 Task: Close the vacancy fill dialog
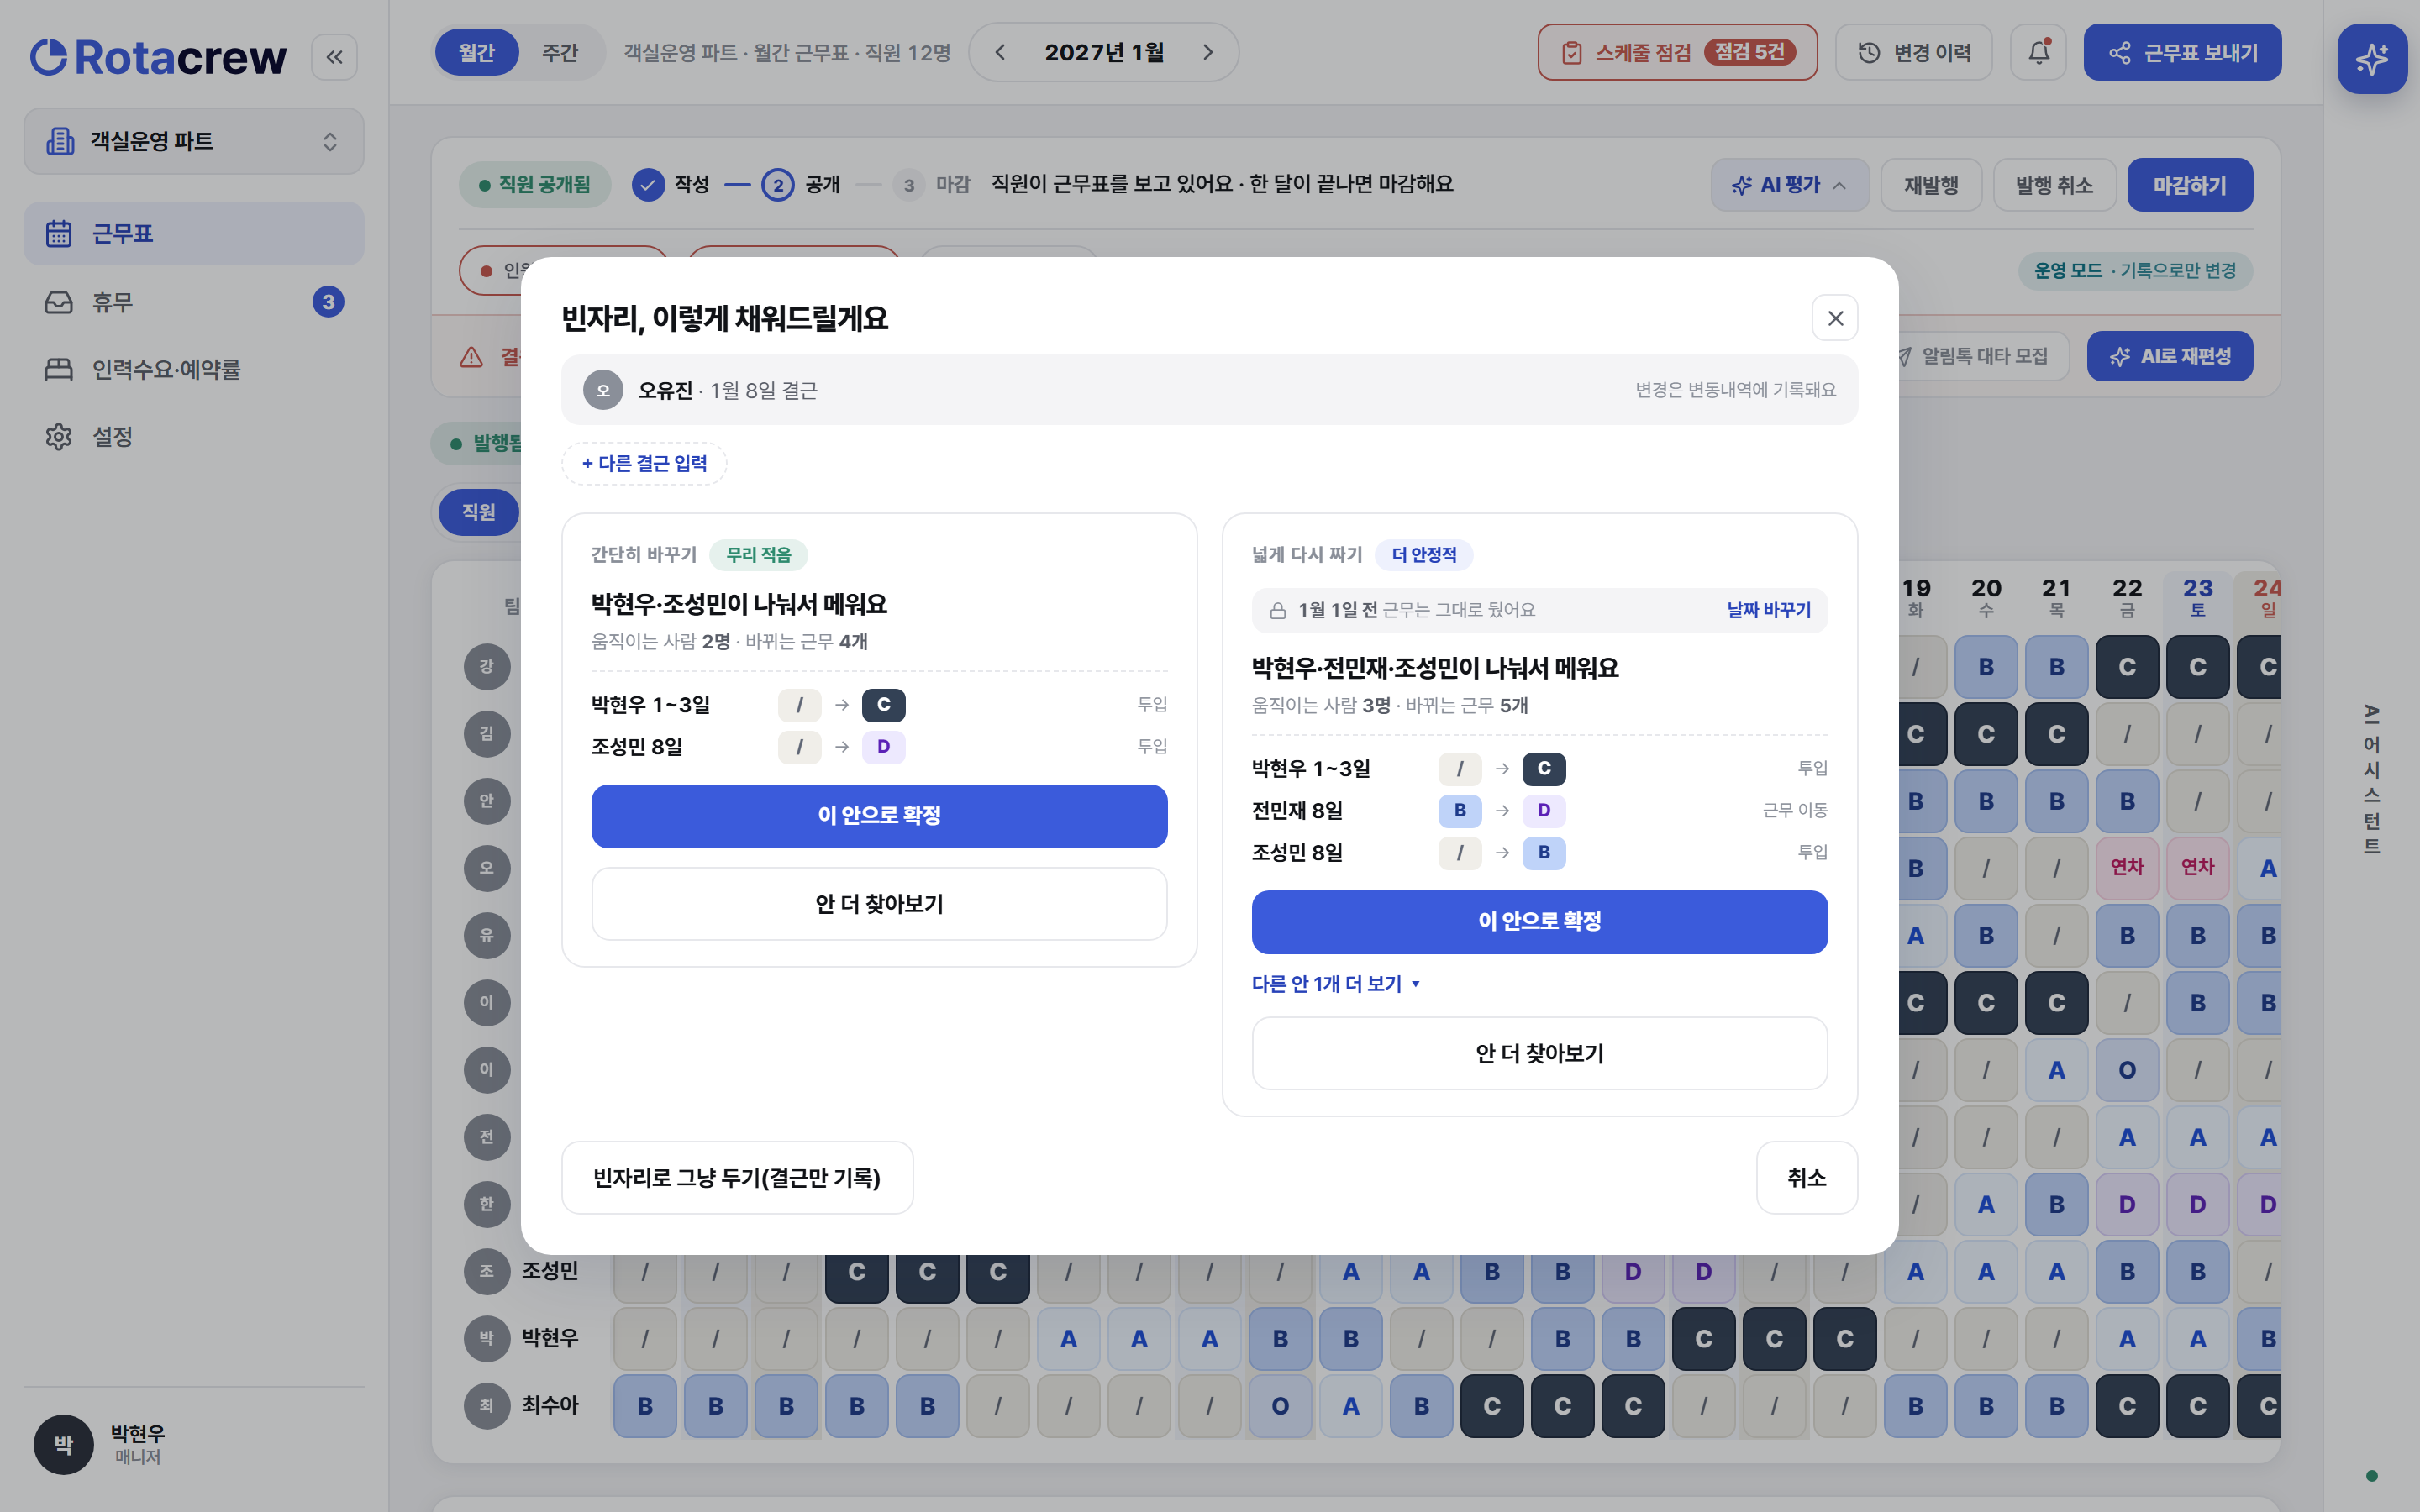(1835, 318)
